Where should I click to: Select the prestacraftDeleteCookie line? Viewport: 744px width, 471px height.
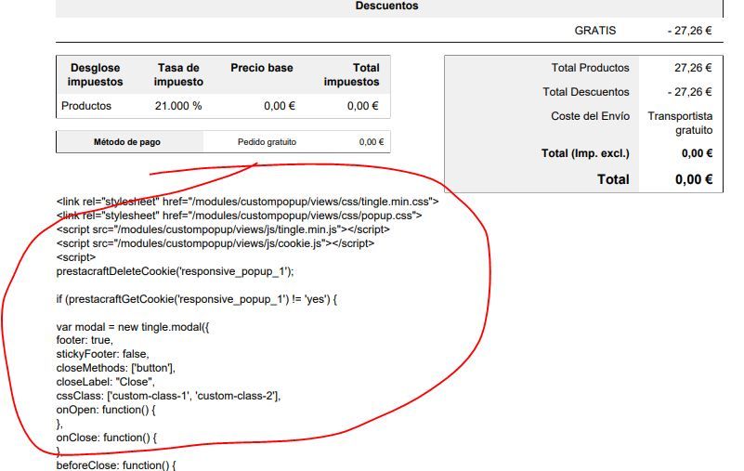tap(176, 271)
